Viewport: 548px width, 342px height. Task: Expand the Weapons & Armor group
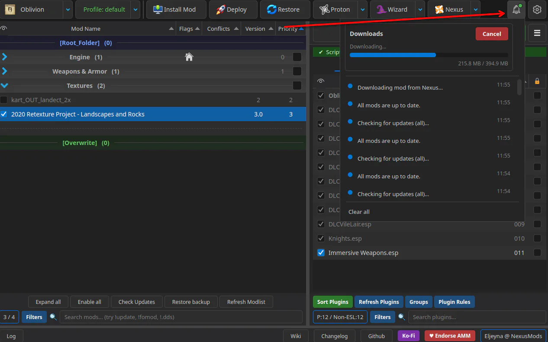click(x=5, y=71)
